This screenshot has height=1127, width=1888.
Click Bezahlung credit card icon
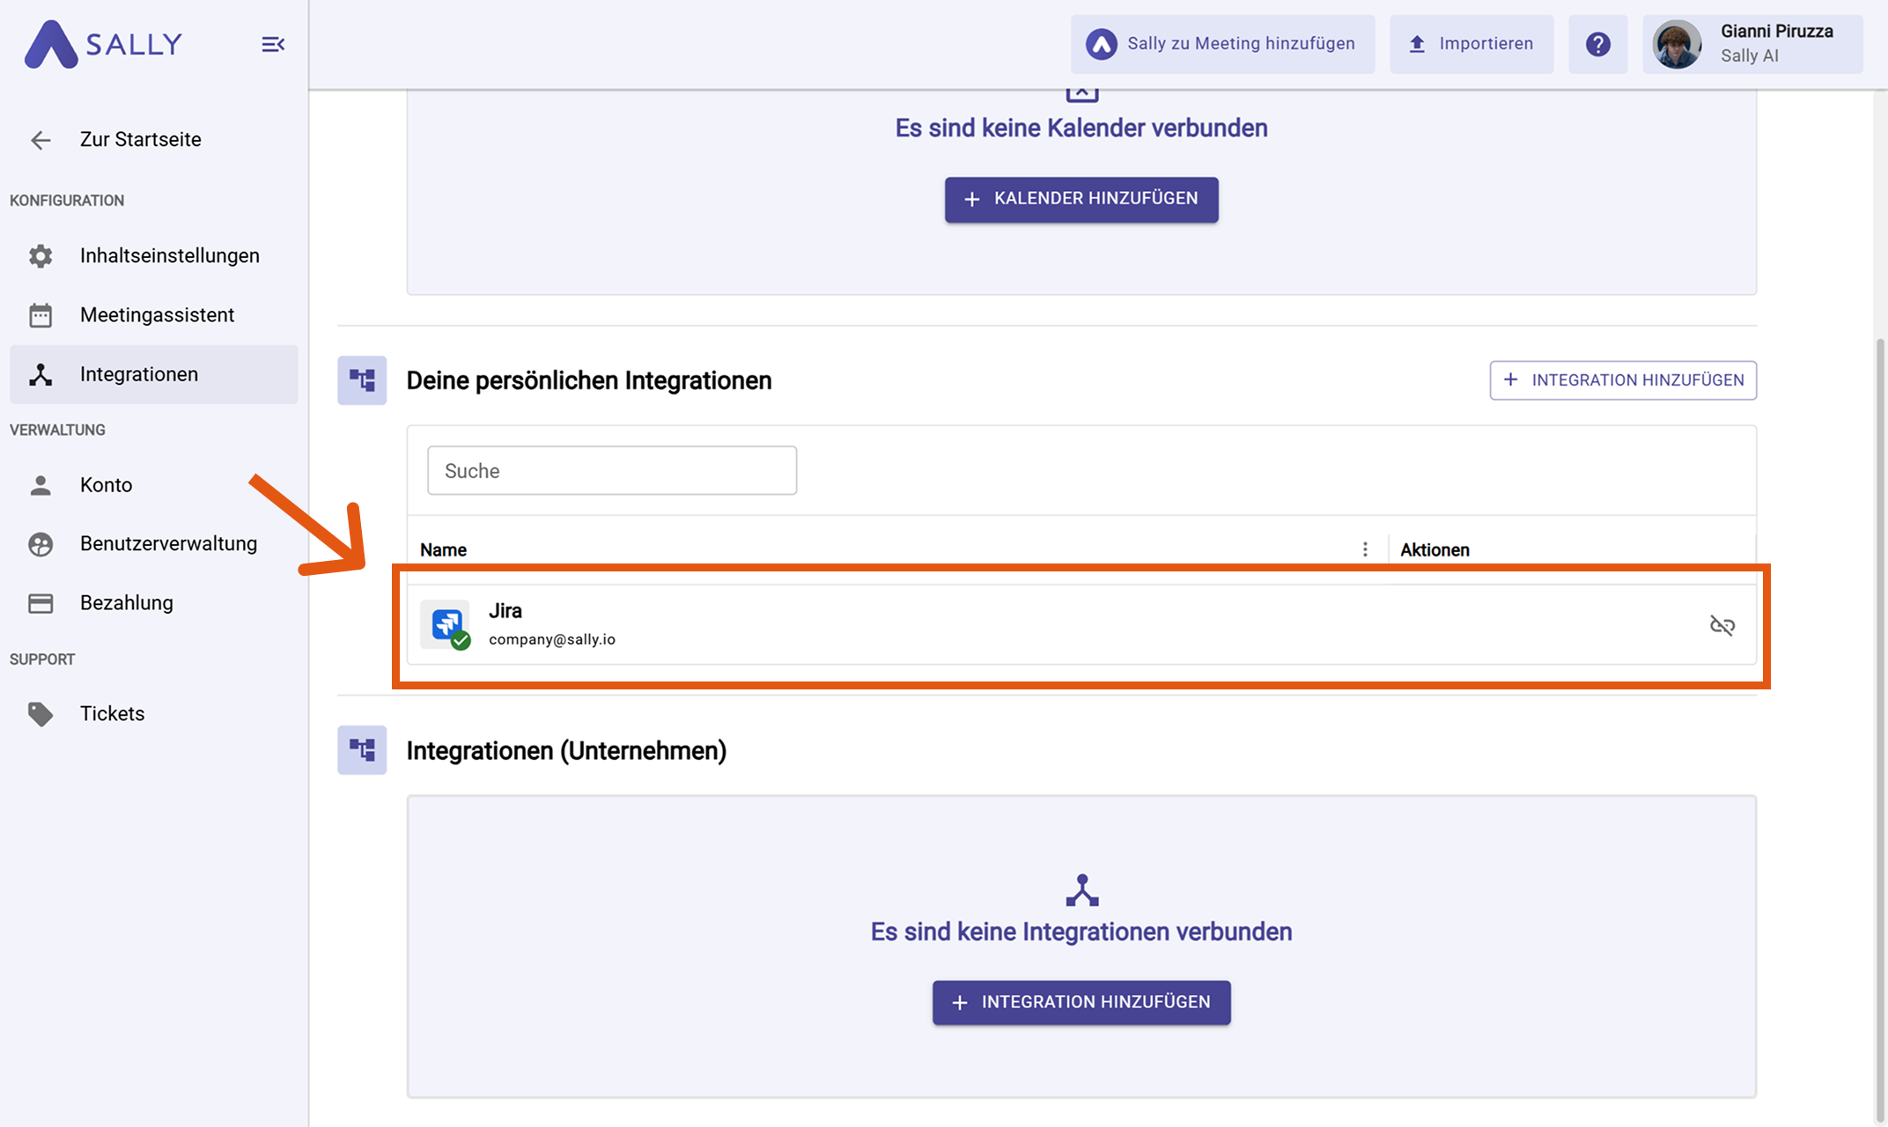click(41, 603)
